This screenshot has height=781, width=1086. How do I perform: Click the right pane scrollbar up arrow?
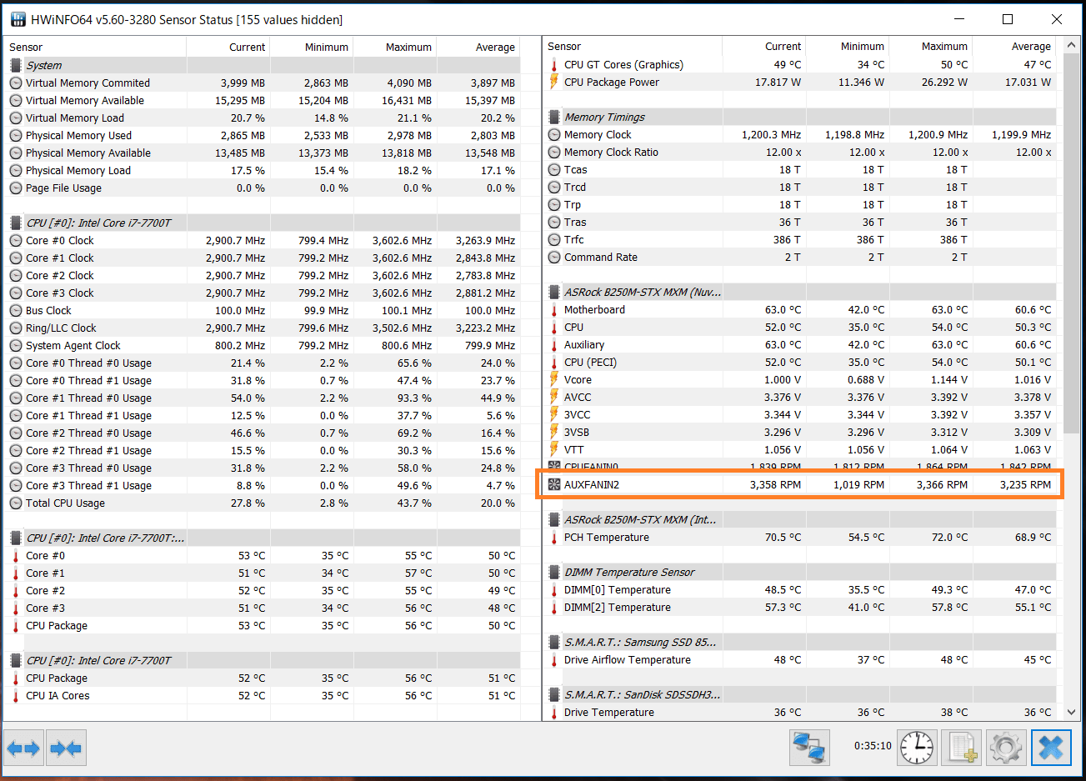(x=1071, y=46)
